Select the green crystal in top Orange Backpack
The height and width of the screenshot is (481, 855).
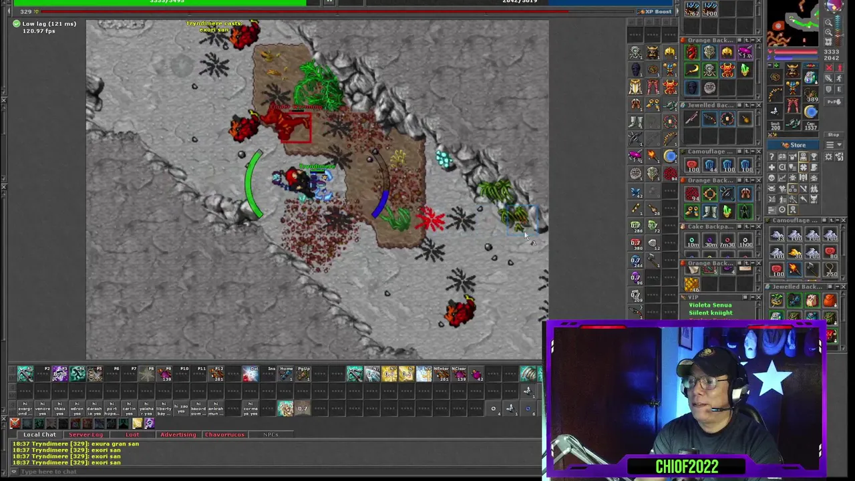[745, 70]
